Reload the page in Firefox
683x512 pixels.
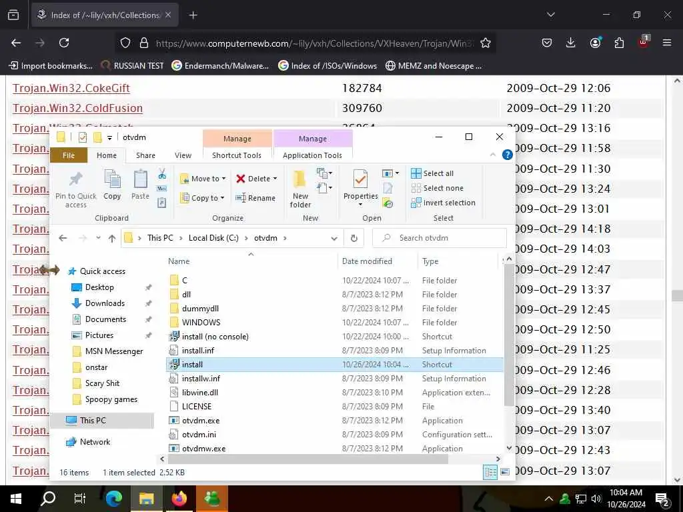tap(64, 43)
